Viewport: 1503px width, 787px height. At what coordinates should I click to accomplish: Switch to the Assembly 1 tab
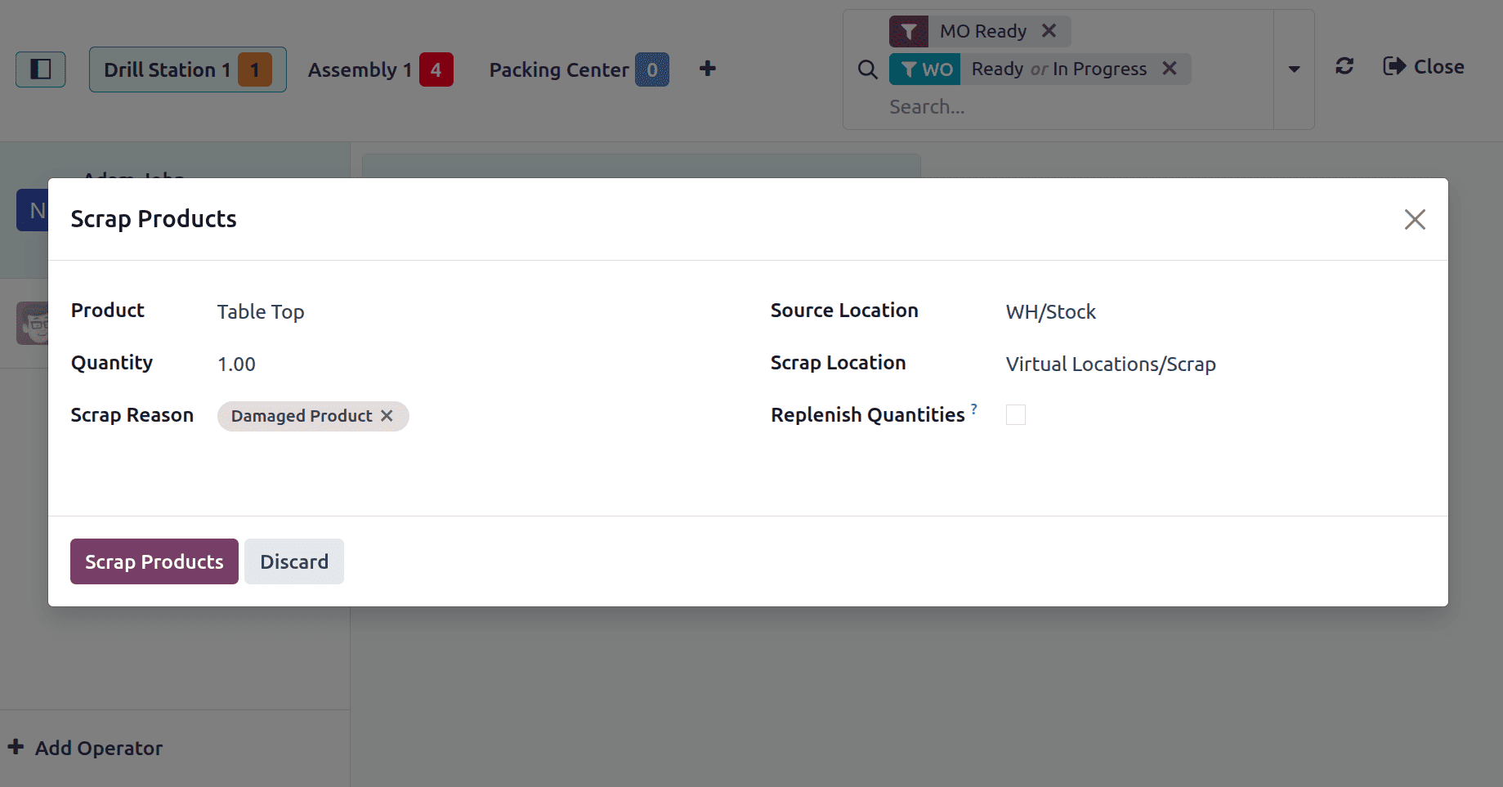click(380, 69)
